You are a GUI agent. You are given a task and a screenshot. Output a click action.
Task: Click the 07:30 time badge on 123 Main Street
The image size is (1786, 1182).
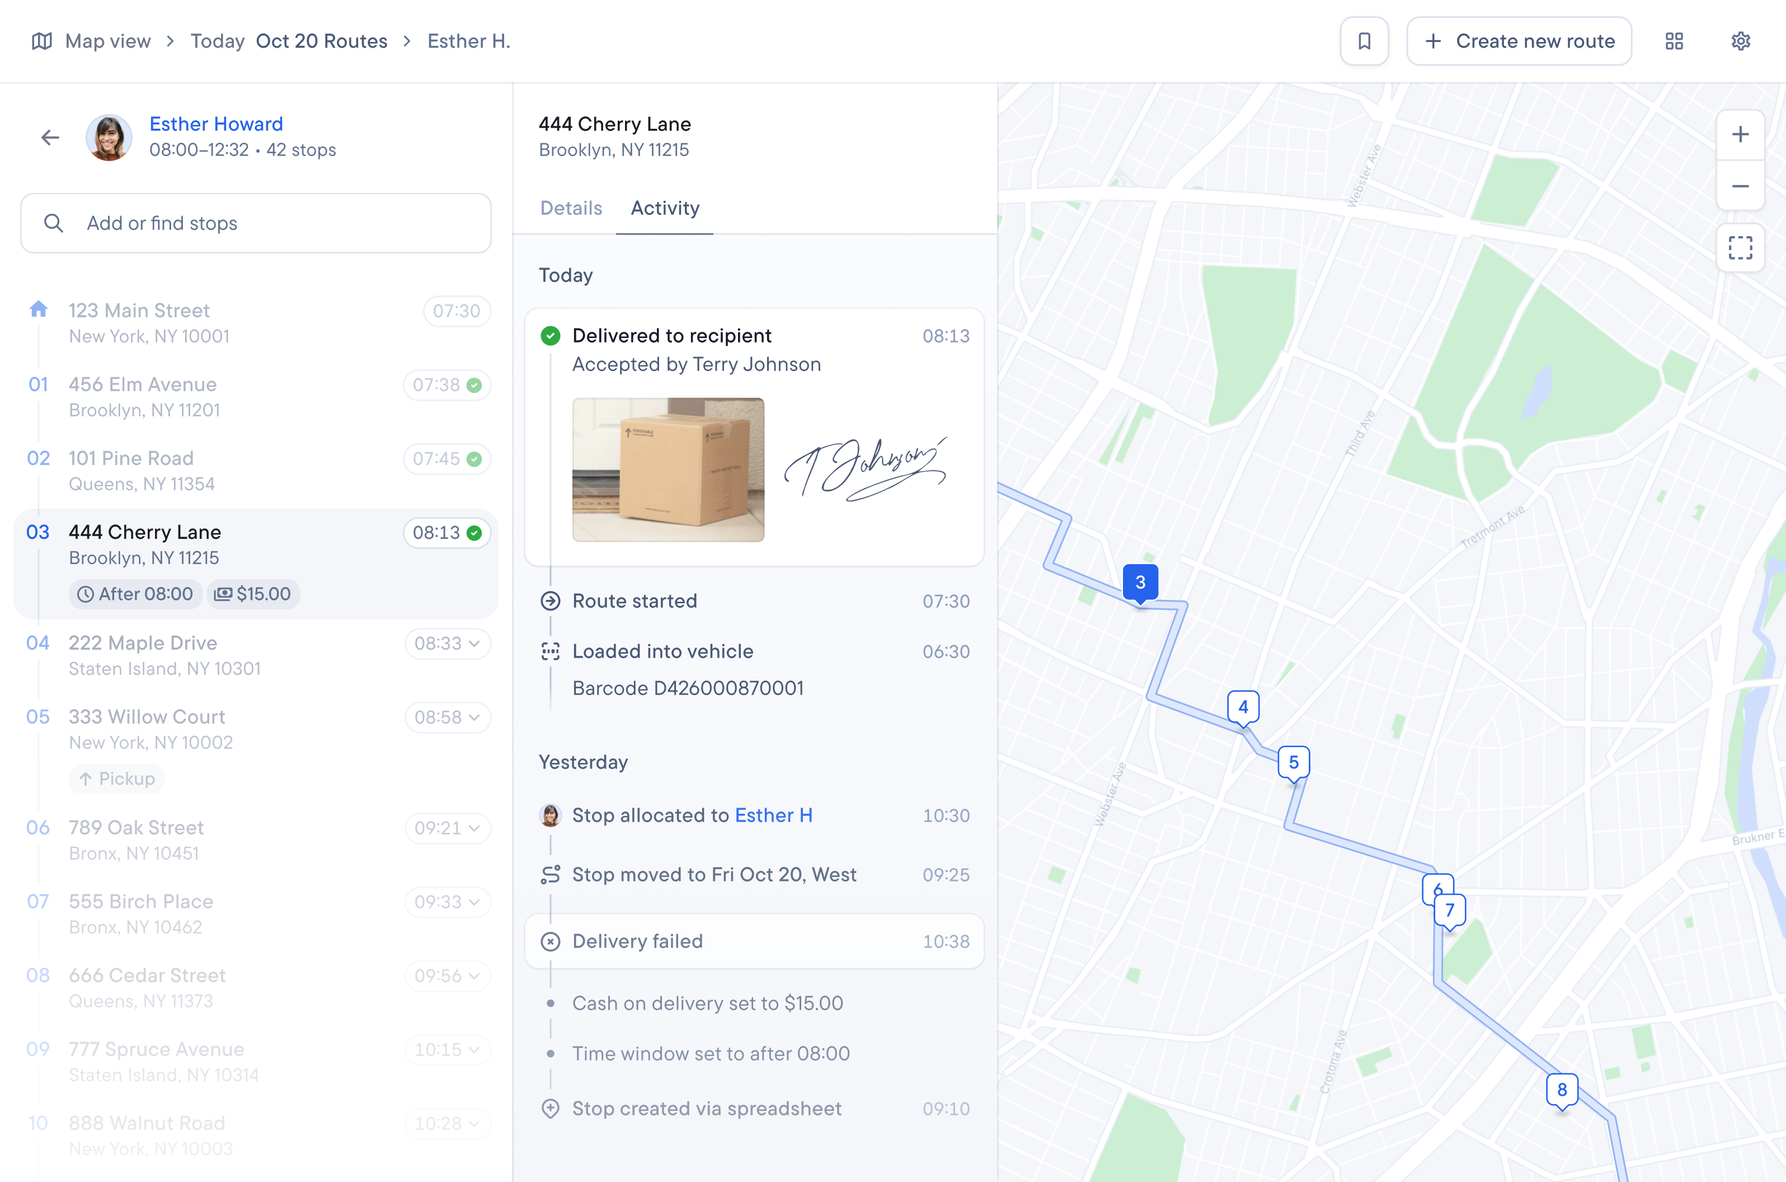457,311
